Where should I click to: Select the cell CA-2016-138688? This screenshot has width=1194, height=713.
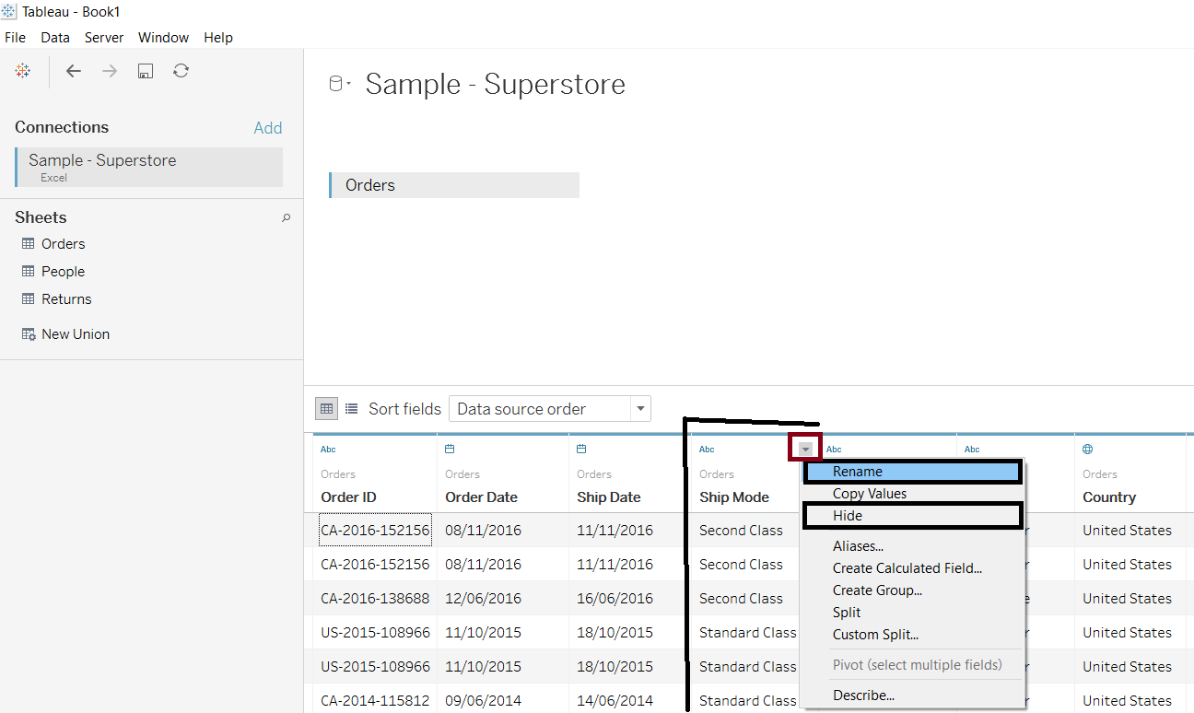pos(375,599)
